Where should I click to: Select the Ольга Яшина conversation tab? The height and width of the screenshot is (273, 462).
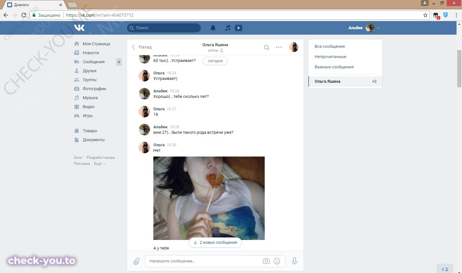pos(345,81)
